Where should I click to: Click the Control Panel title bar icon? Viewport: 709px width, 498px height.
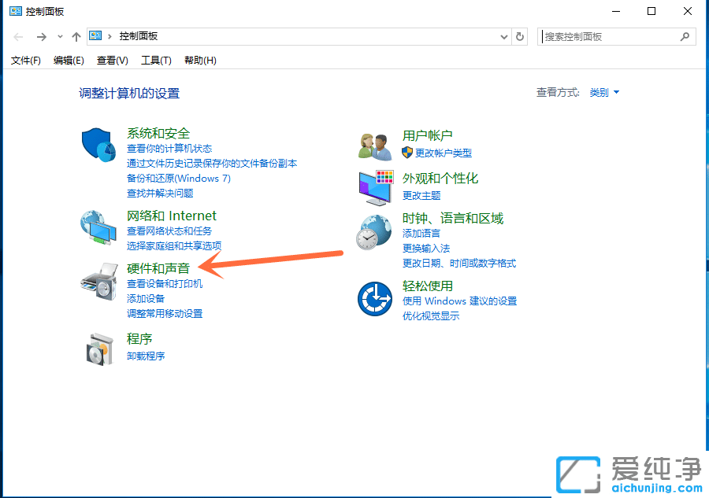[16, 11]
